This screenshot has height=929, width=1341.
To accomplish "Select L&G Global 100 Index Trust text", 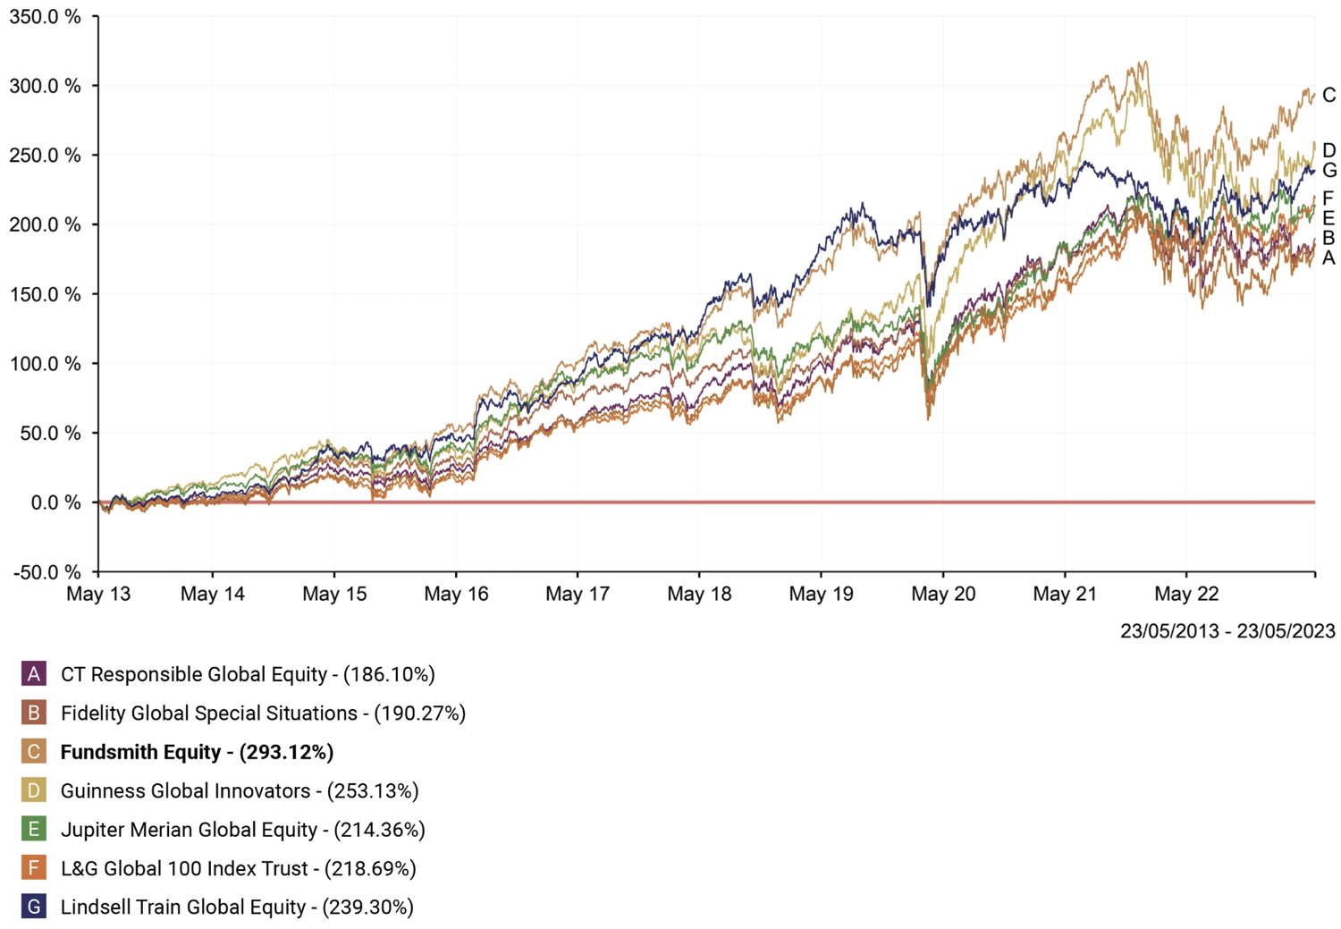I will click(x=238, y=868).
